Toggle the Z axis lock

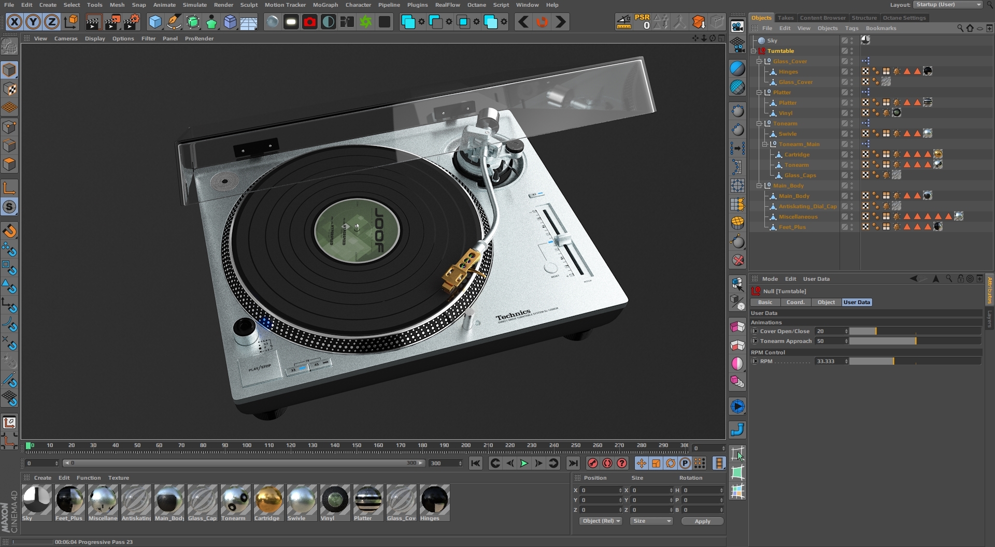click(52, 22)
